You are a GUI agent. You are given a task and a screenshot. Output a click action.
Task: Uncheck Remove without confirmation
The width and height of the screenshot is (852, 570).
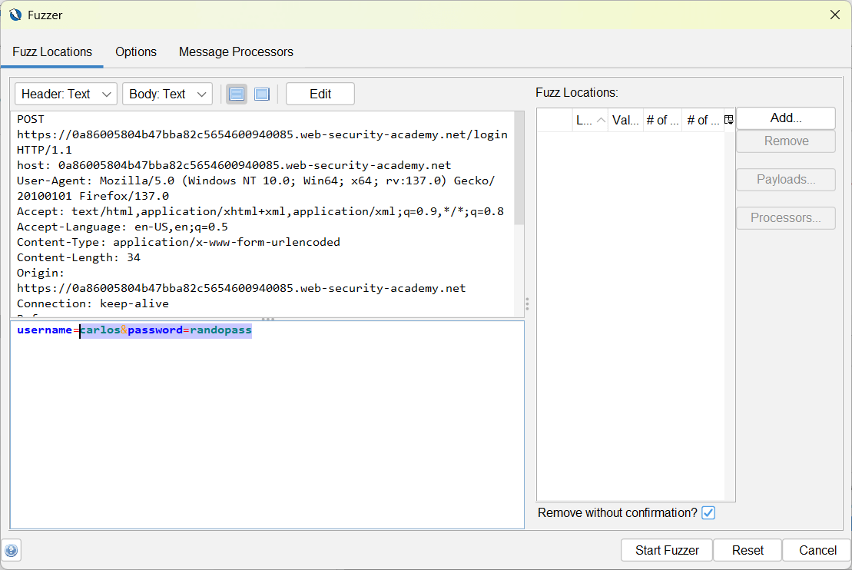click(x=708, y=512)
